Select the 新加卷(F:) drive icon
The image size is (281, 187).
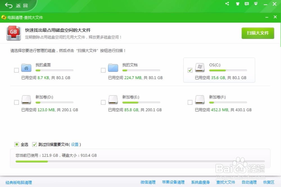[200, 100]
